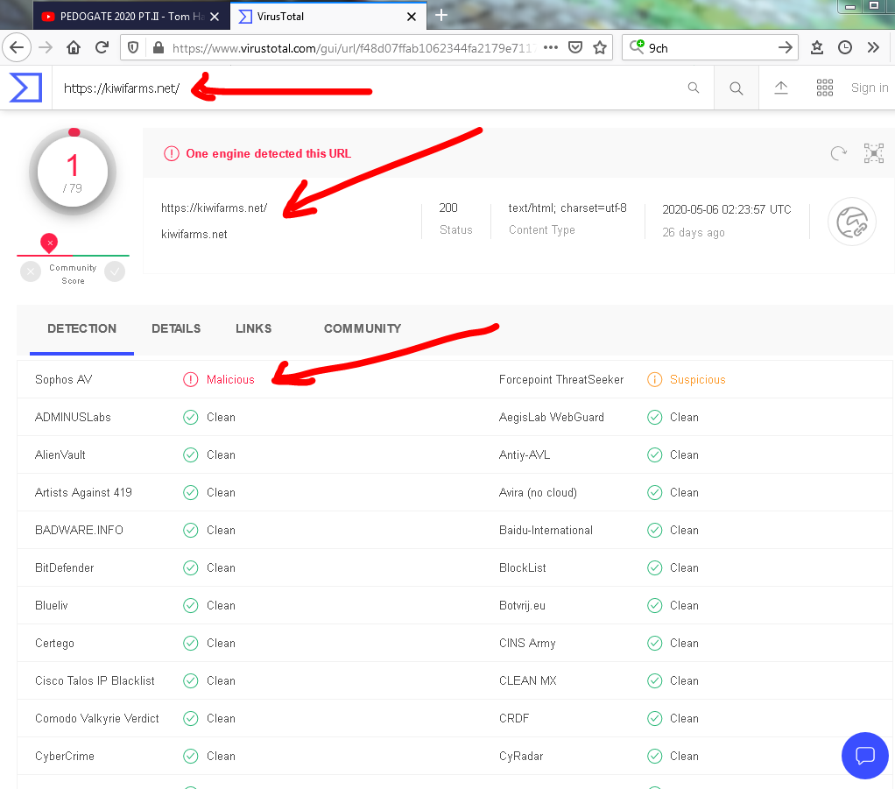The image size is (895, 789).
Task: Switch to the DETAILS tab
Action: pyautogui.click(x=176, y=329)
